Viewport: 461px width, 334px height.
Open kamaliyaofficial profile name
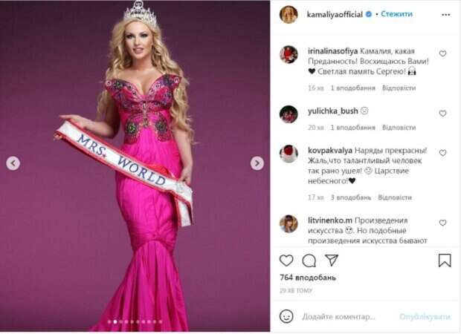tap(335, 14)
